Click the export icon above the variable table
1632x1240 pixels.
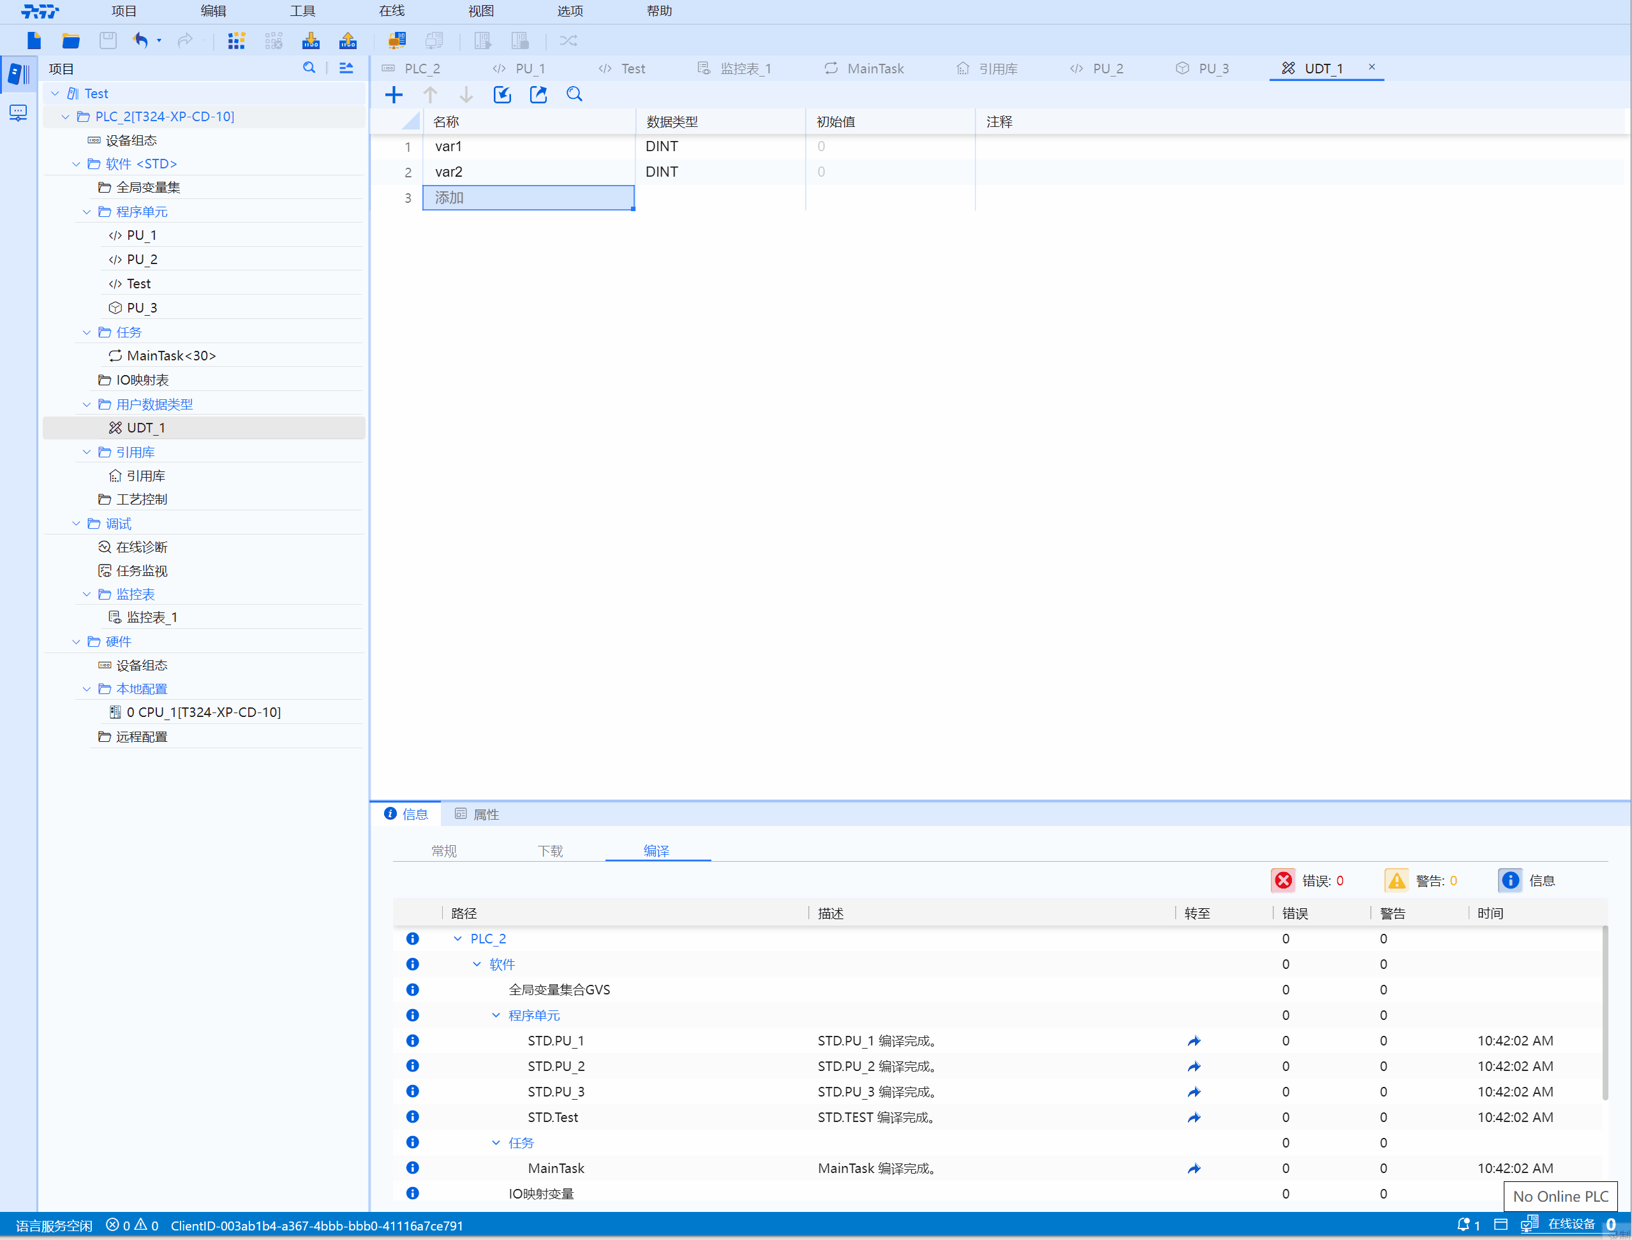tap(538, 94)
